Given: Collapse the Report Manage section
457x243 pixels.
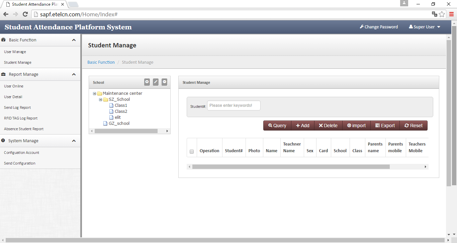Looking at the screenshot, I should point(74,74).
